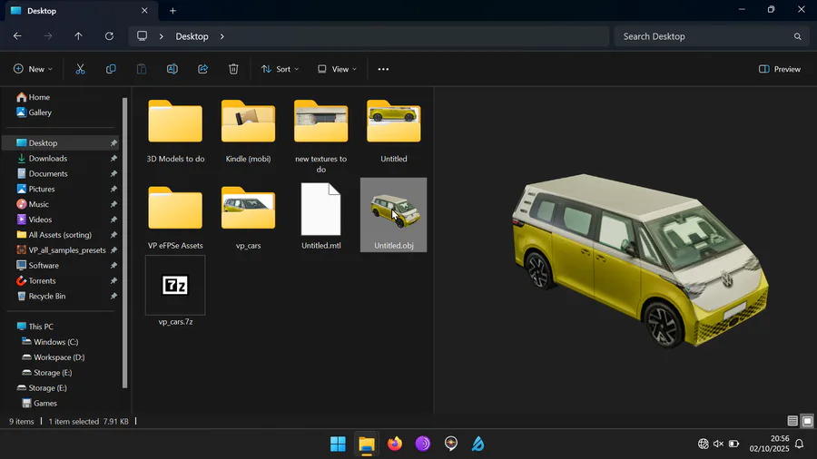Open the New dropdown menu
The image size is (817, 459).
click(33, 69)
